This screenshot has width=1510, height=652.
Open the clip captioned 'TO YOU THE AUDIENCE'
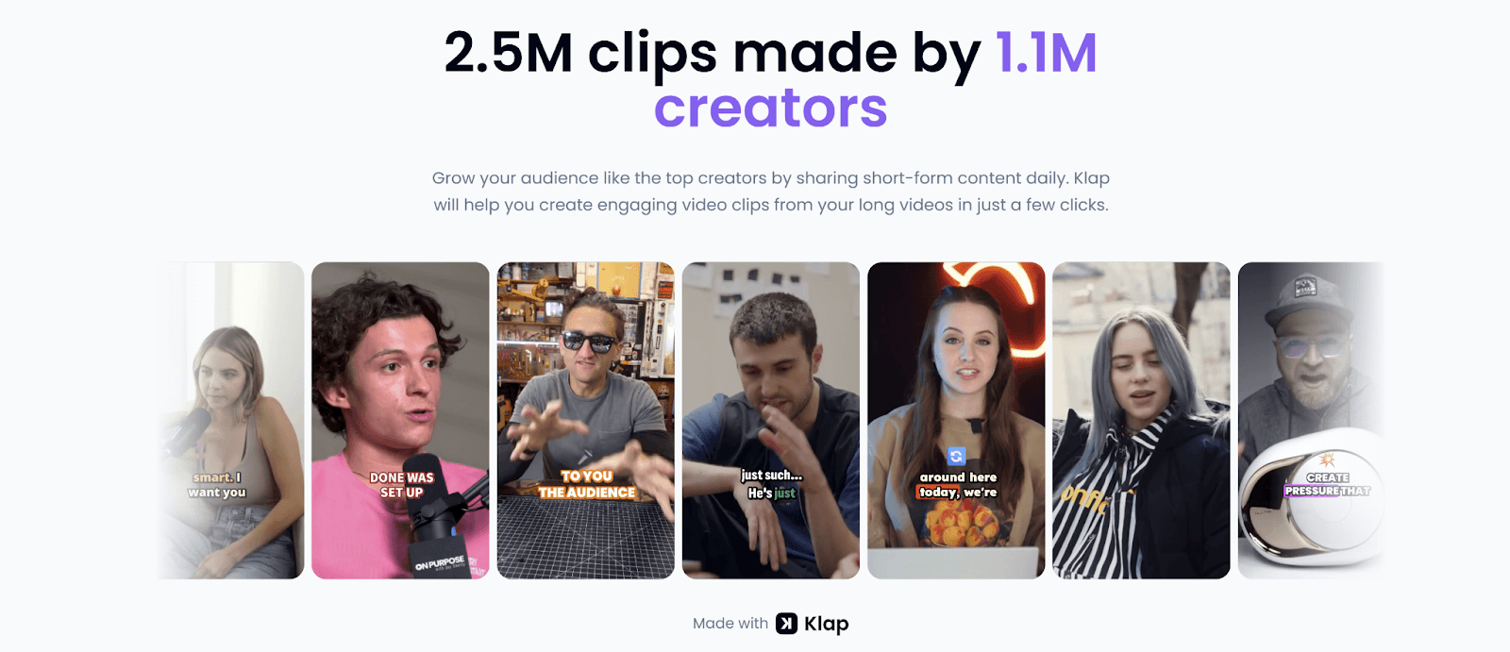pos(586,421)
